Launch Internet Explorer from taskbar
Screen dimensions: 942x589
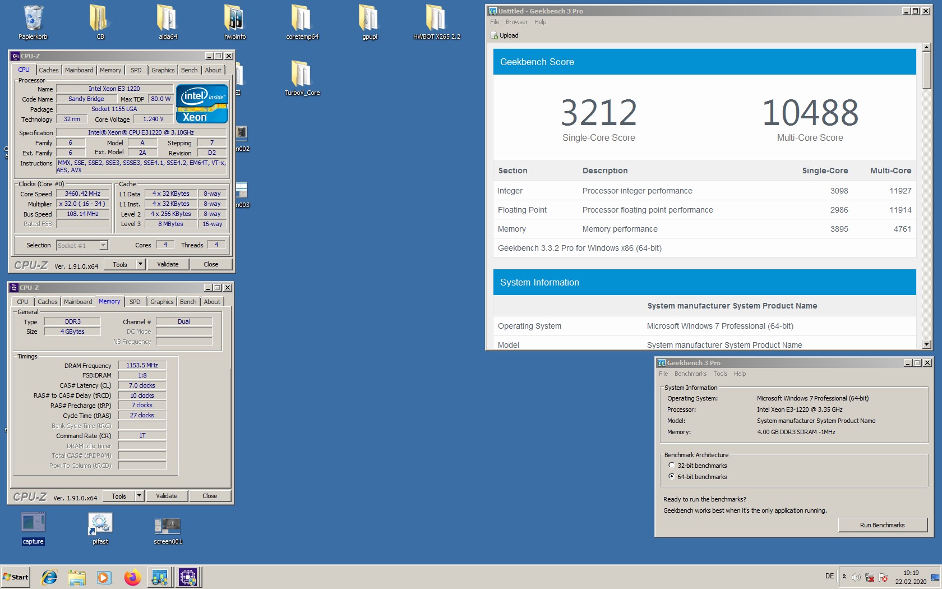point(49,577)
